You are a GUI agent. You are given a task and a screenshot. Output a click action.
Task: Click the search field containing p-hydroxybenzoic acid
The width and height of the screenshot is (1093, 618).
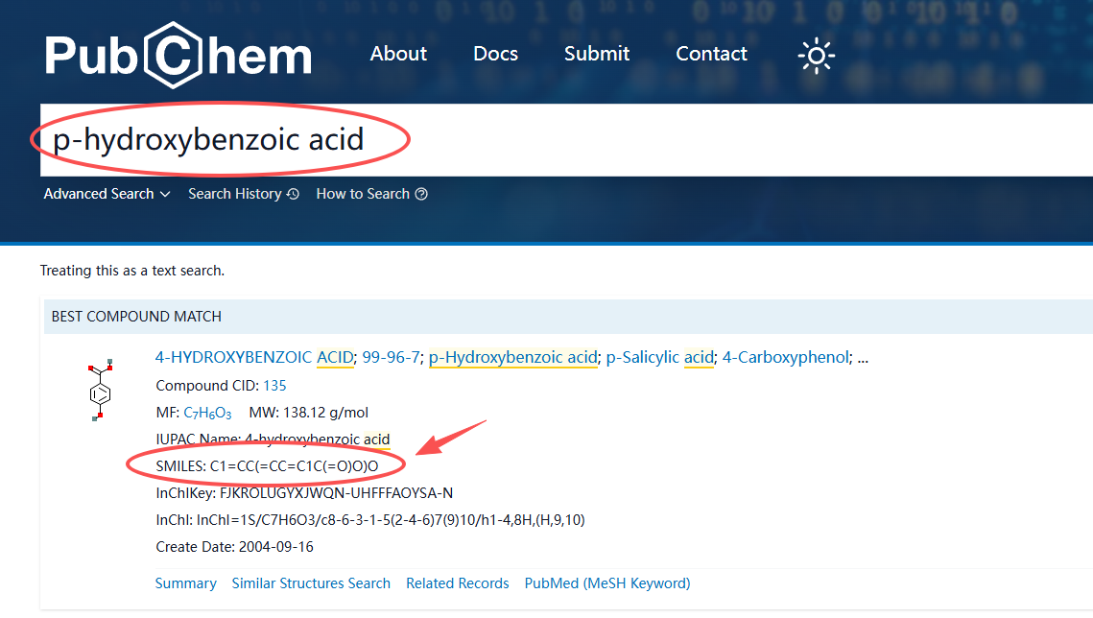(x=576, y=140)
